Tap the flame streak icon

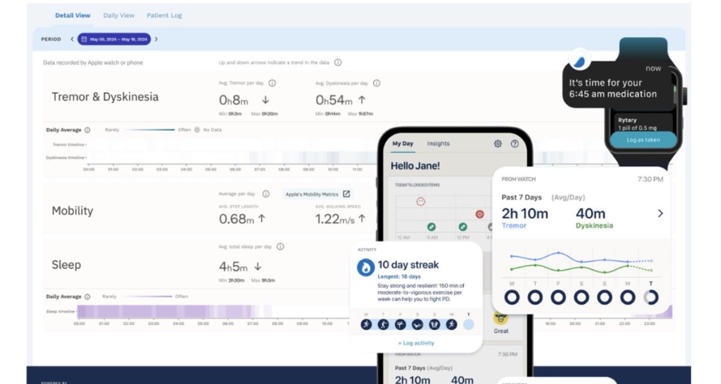(366, 268)
